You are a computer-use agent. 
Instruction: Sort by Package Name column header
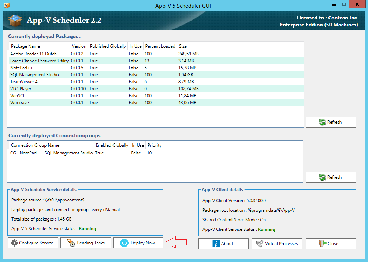[x=39, y=46]
